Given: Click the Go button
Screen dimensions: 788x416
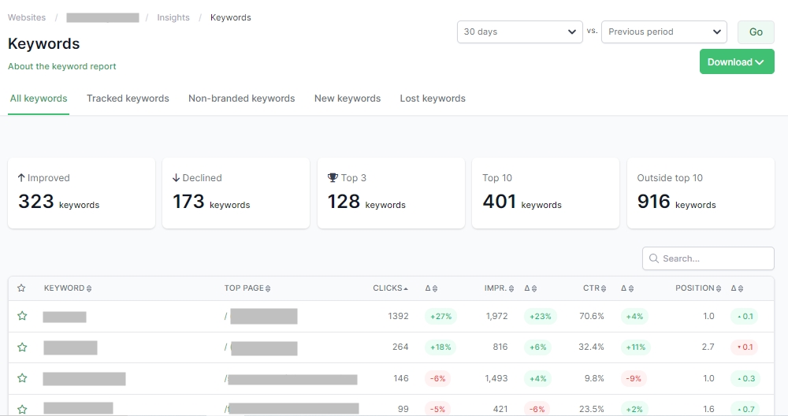Looking at the screenshot, I should [756, 32].
